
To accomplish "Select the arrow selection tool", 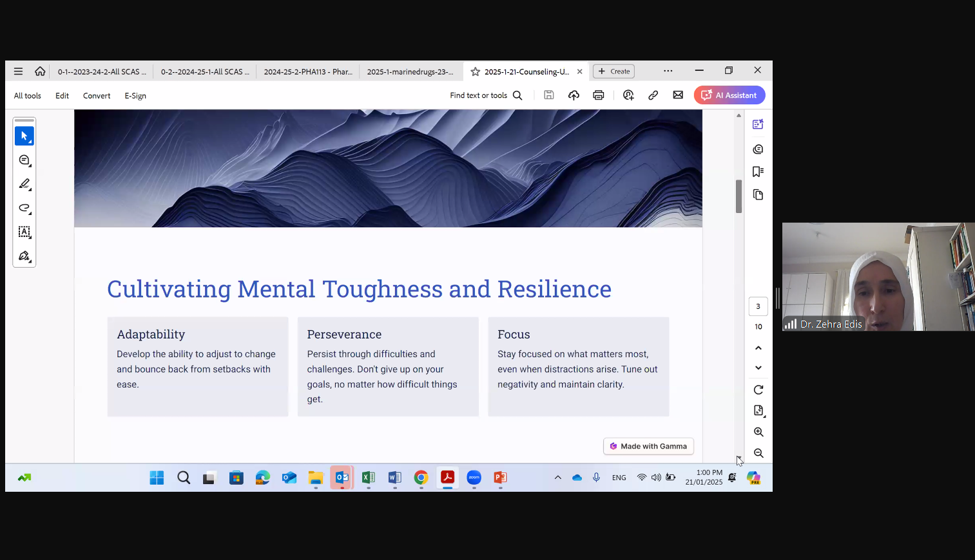I will pos(24,136).
